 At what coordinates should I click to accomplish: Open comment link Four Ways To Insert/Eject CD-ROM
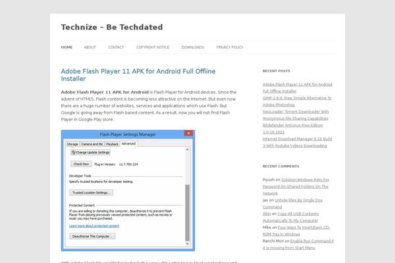(x=296, y=231)
